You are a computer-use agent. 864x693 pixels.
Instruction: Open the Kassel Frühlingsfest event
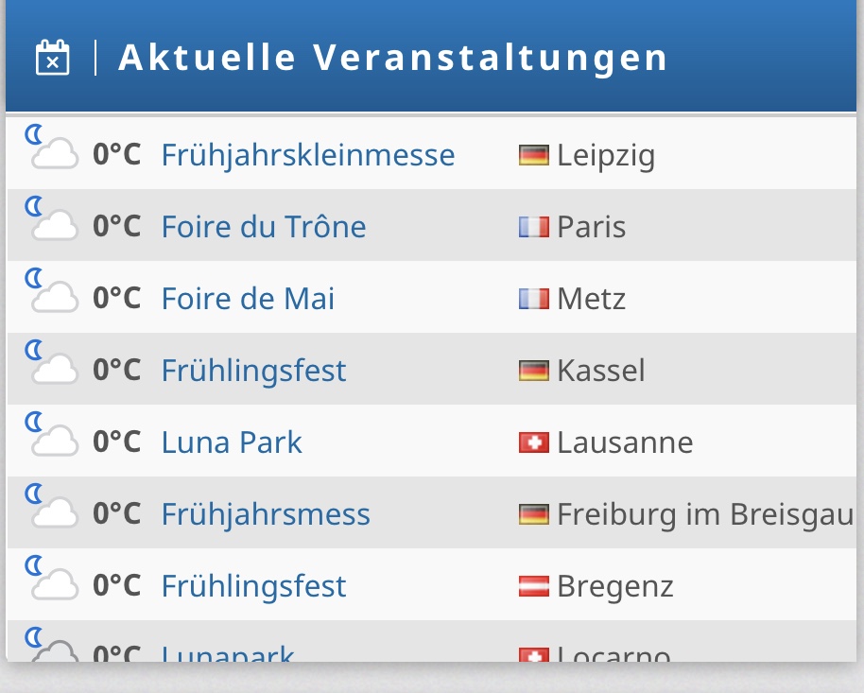point(253,371)
